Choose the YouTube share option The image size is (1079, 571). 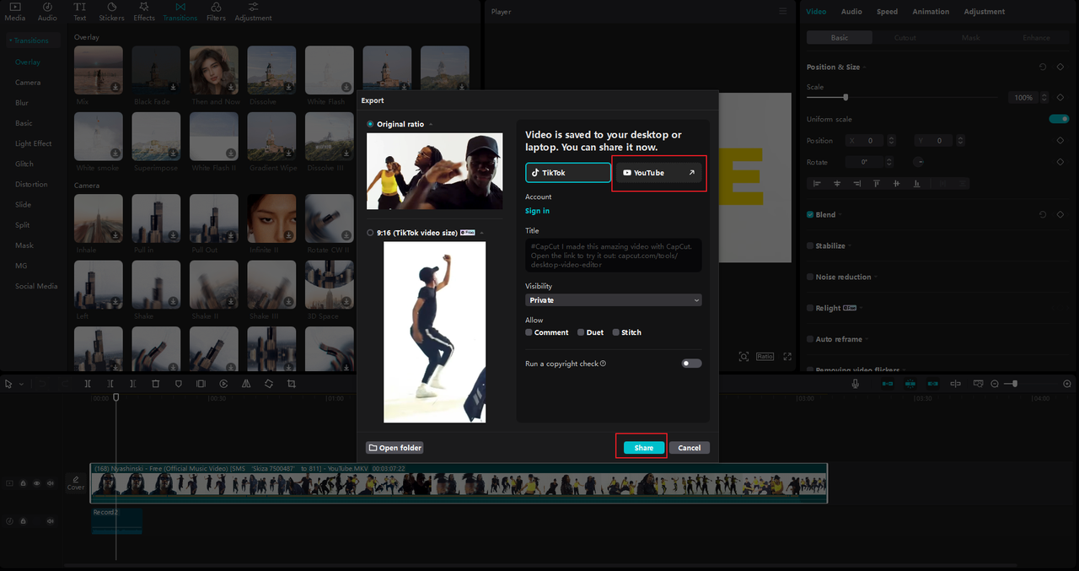click(x=658, y=172)
